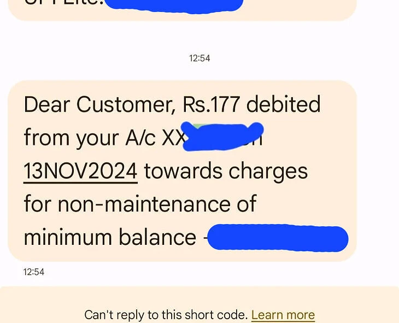Image resolution: width=399 pixels, height=323 pixels.
Task: Tap the centered 12:54 timestamp divider
Action: click(199, 58)
